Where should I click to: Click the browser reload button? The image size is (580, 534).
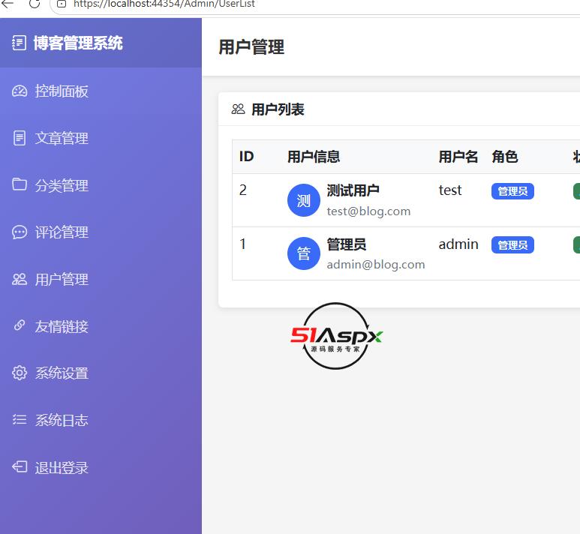click(x=35, y=4)
